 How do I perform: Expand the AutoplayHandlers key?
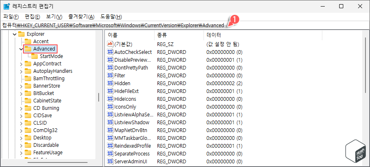click(x=21, y=71)
